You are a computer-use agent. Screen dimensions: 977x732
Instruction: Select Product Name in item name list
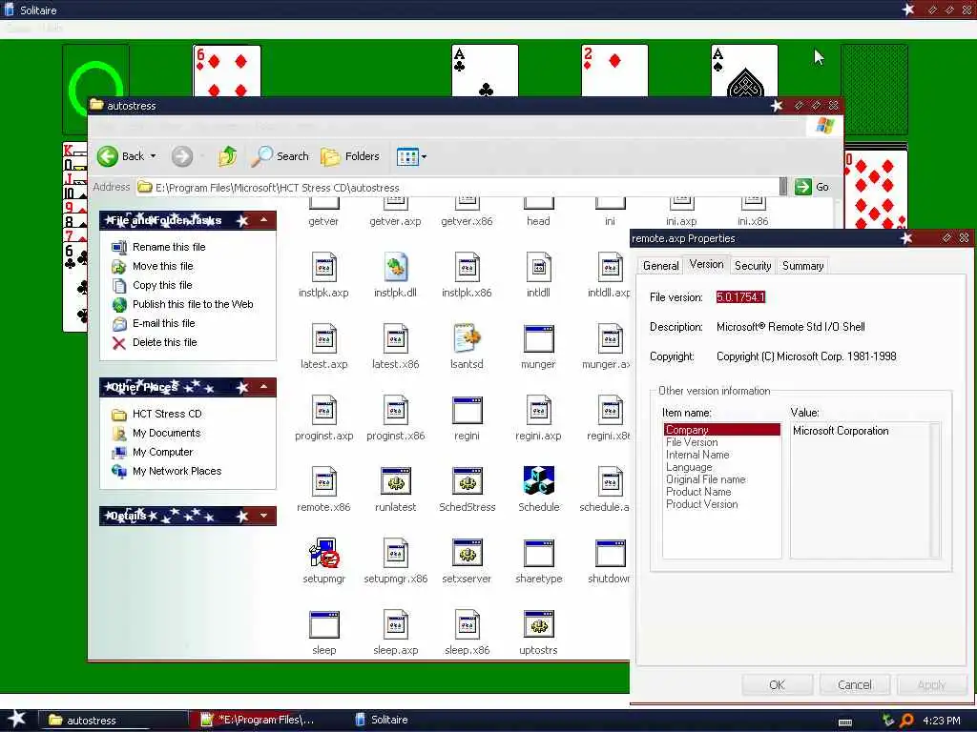click(698, 492)
